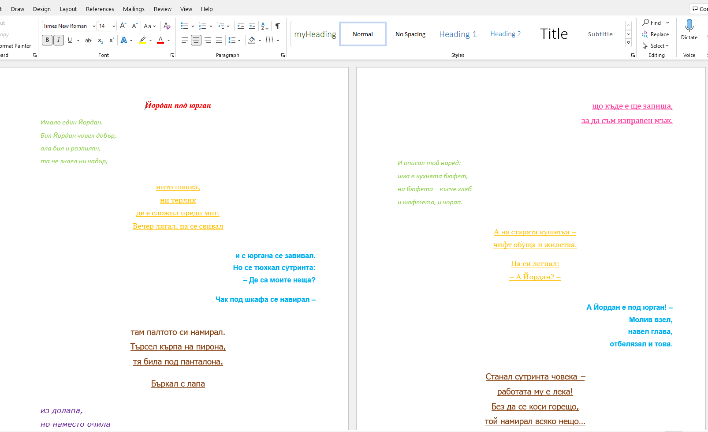Justify the paragraph text
The image size is (708, 432).
click(219, 40)
